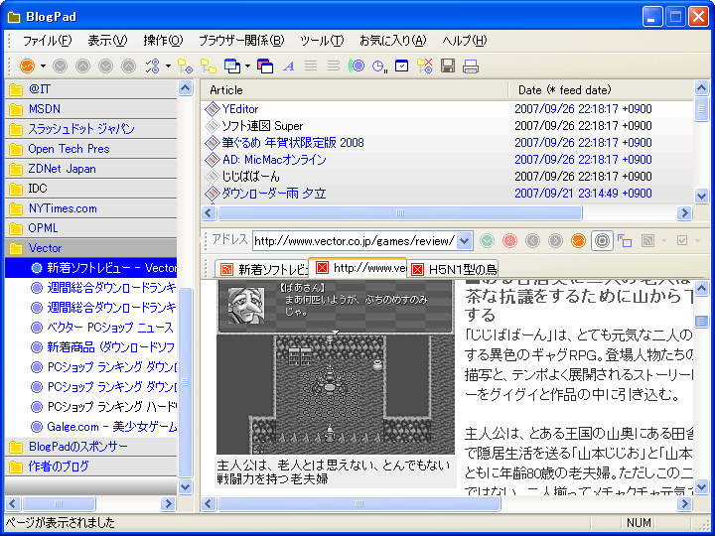Screen dimensions: 715x536
Task: Open the お気に入り(A) menu
Action: pos(392,41)
